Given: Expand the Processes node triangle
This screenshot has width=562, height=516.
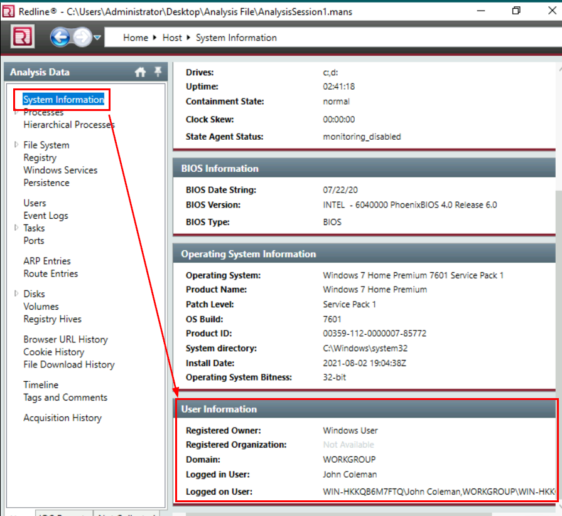Looking at the screenshot, I should (16, 112).
